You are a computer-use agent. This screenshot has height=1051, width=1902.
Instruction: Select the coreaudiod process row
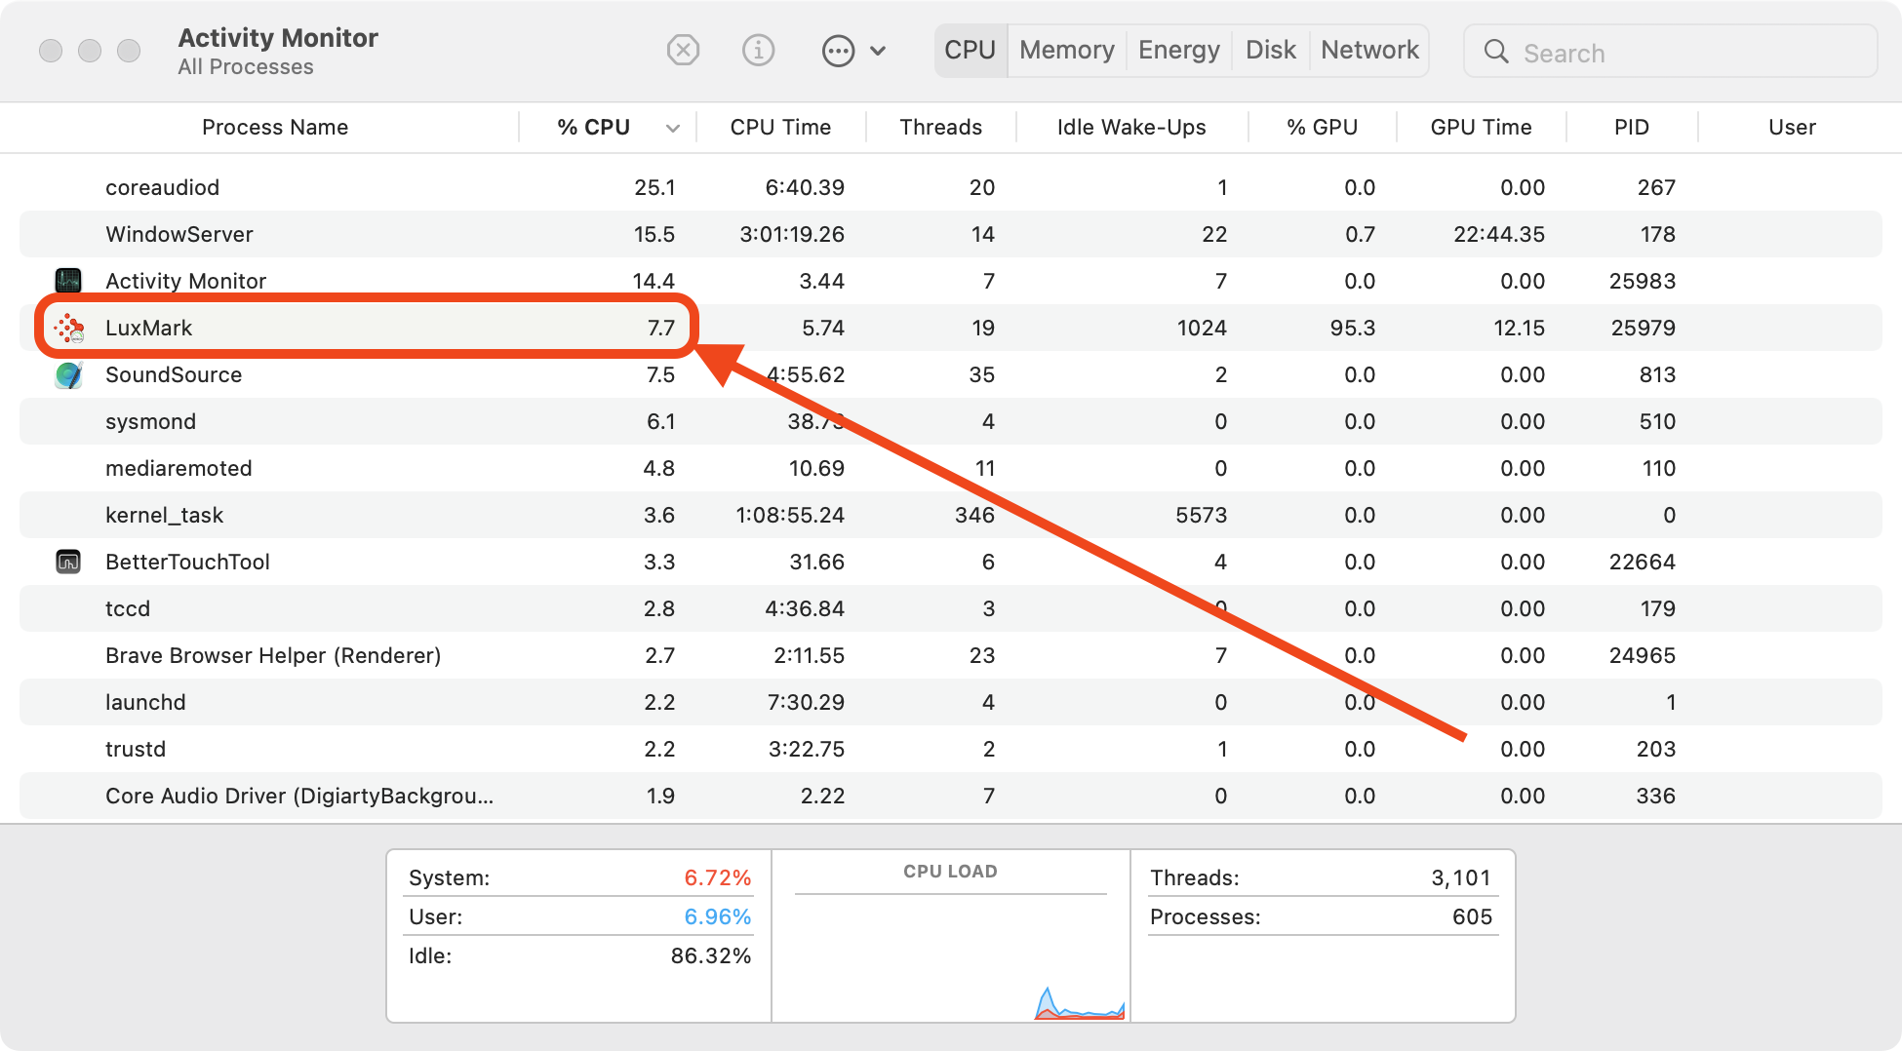point(951,187)
